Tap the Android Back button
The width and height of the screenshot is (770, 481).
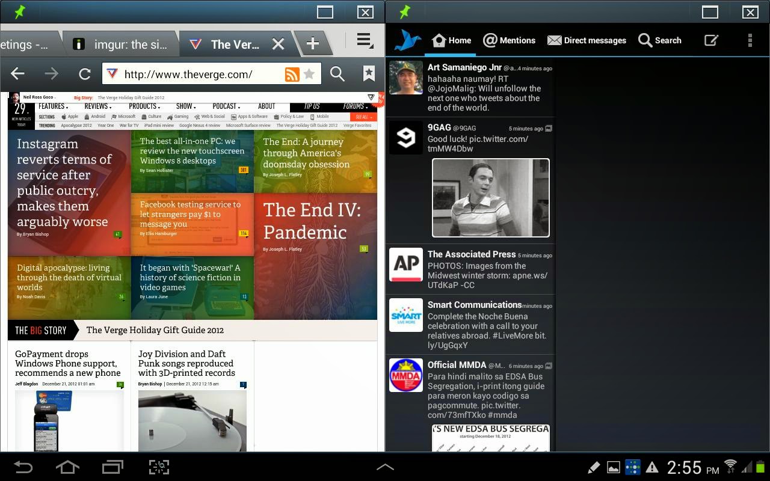23,467
